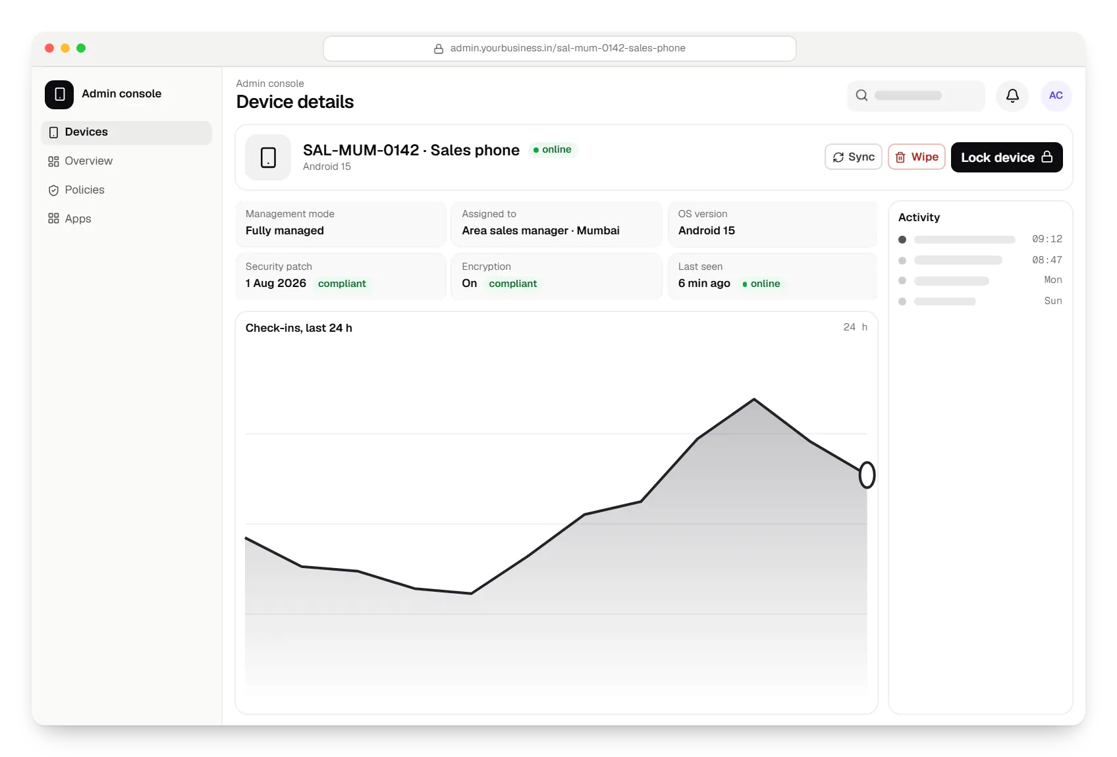Click the online status badge by device name
Screen dimensions: 1117x757
click(x=553, y=149)
